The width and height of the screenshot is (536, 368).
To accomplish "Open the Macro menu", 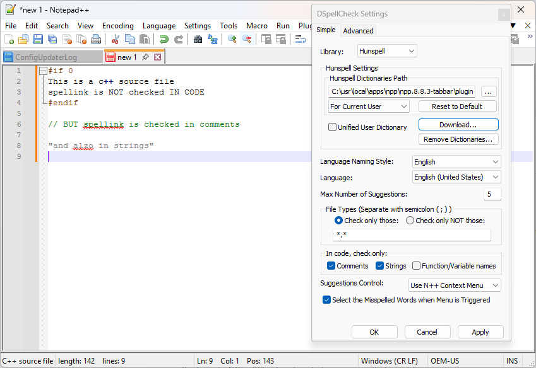I will click(x=257, y=26).
